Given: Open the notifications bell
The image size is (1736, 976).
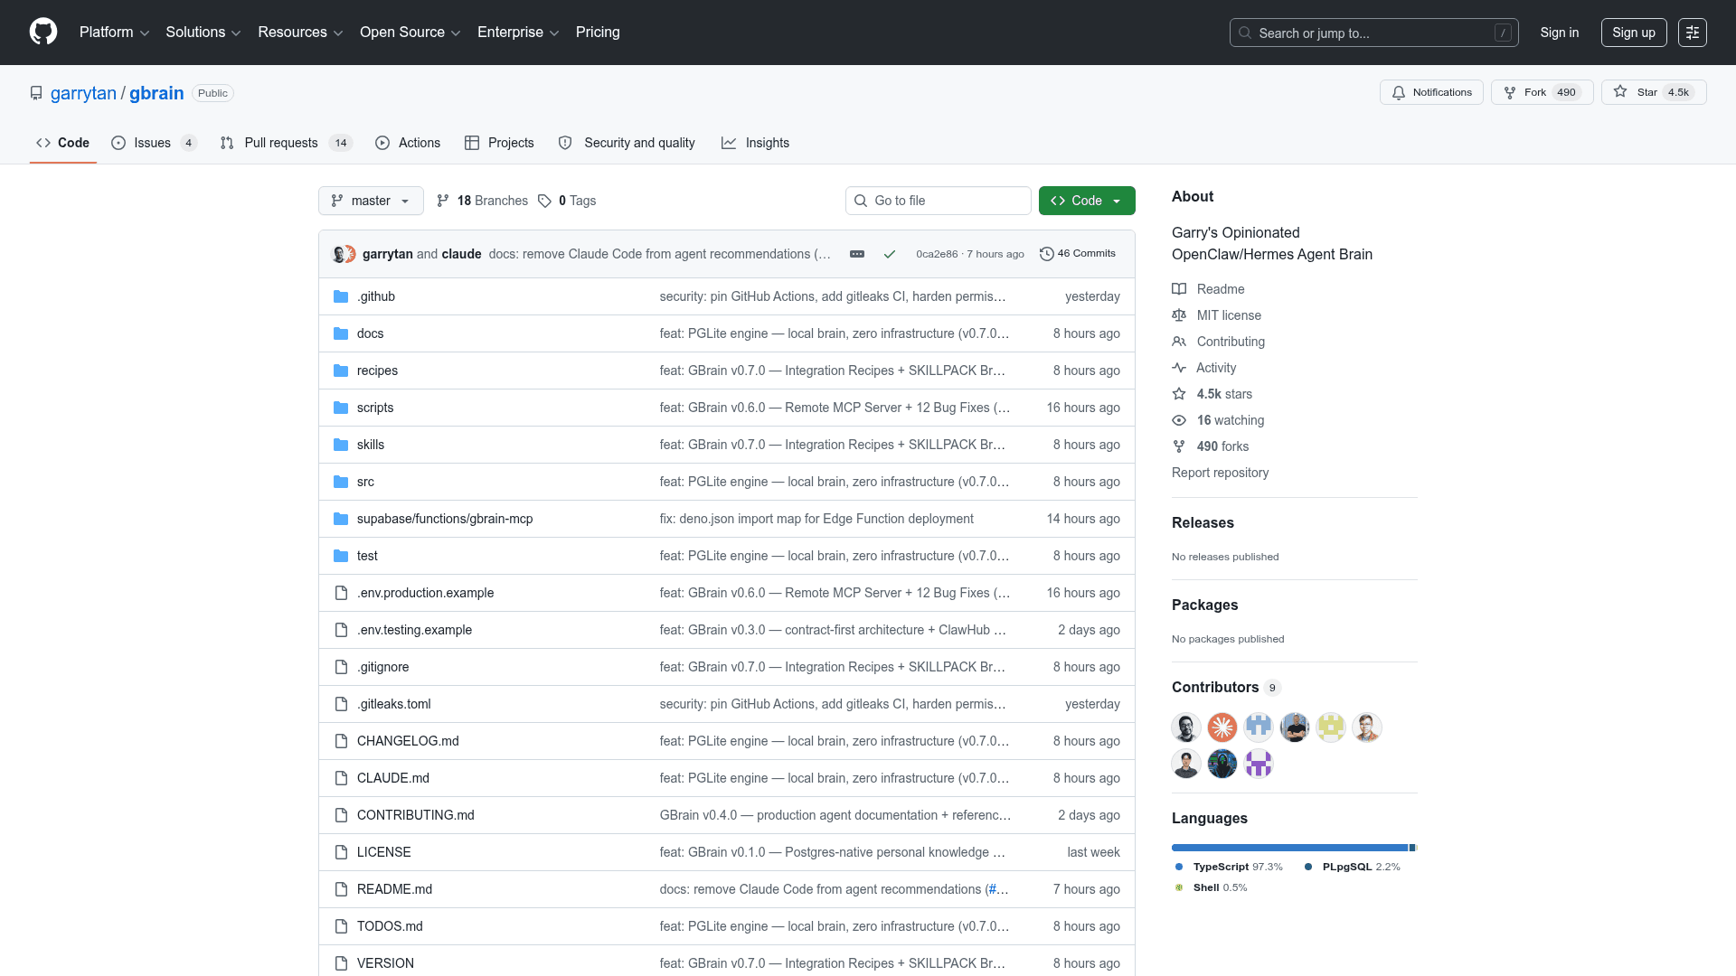Looking at the screenshot, I should point(1398,92).
